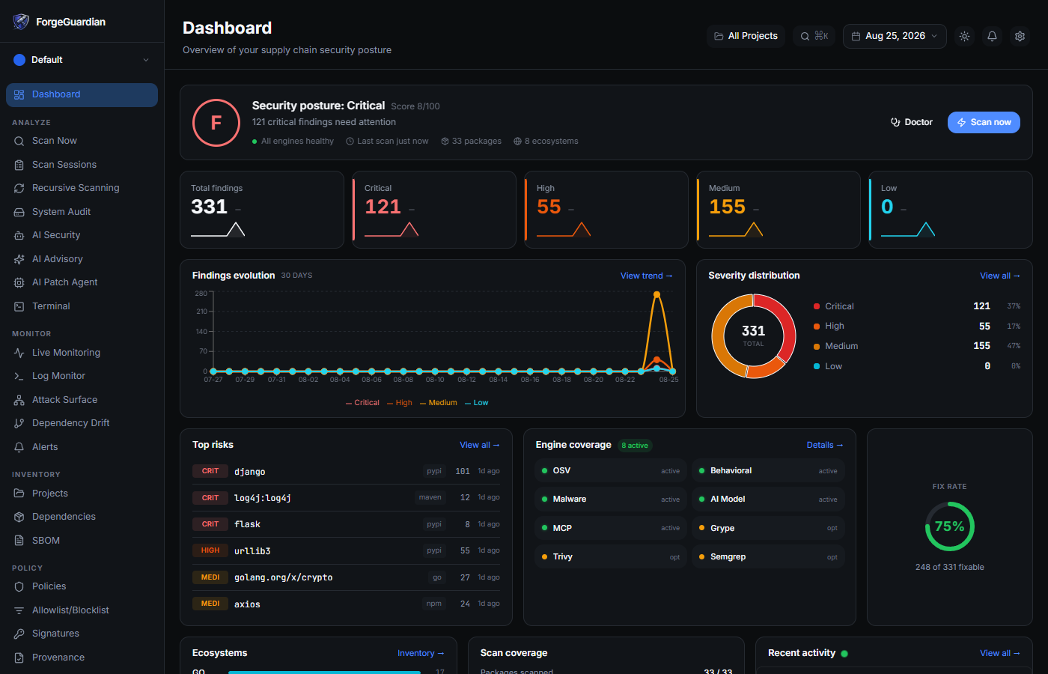Click the OSV engine tile
This screenshot has height=674, width=1048.
point(611,471)
